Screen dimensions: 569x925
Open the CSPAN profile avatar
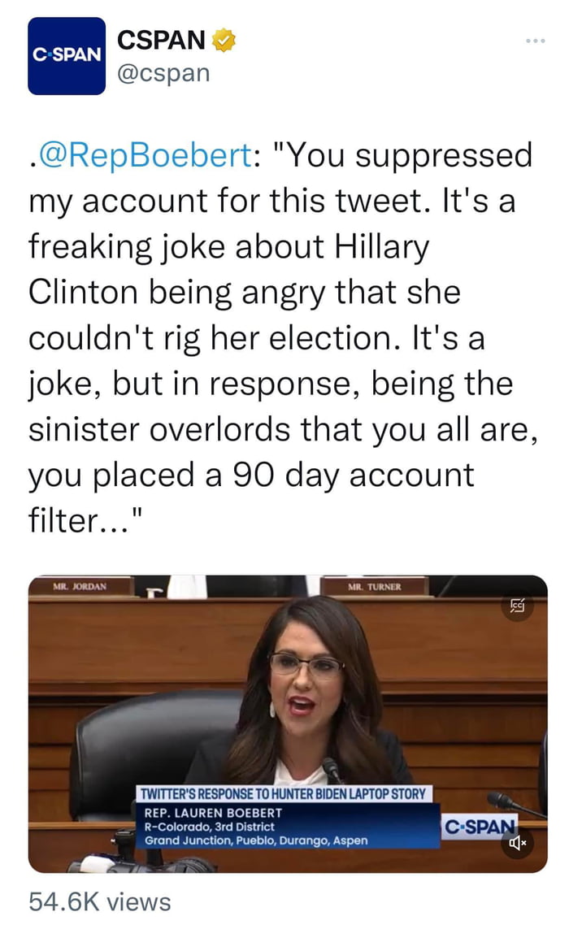[x=67, y=56]
